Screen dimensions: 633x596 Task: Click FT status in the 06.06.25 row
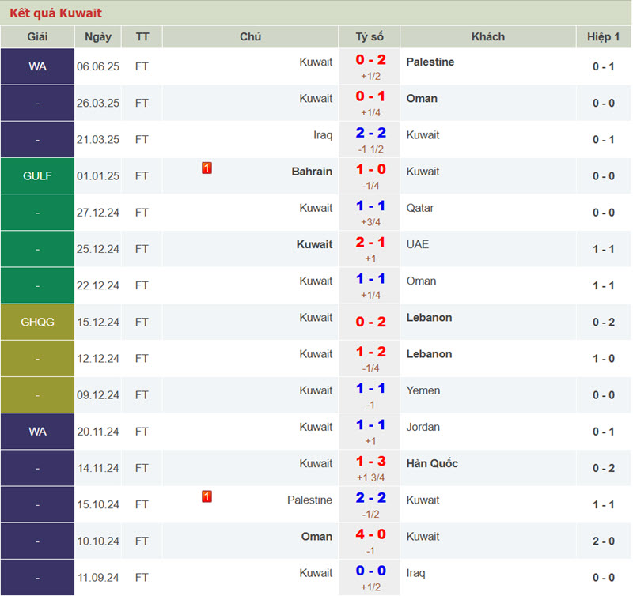point(142,66)
